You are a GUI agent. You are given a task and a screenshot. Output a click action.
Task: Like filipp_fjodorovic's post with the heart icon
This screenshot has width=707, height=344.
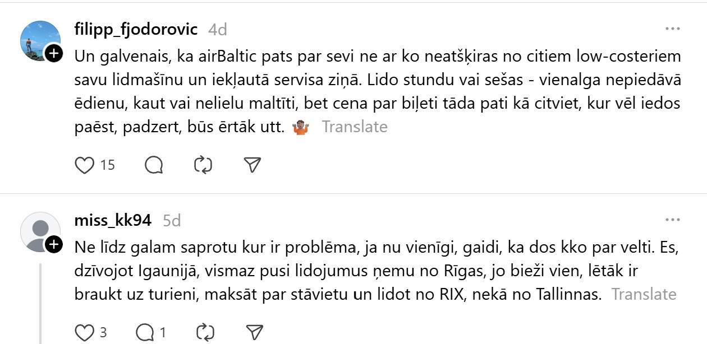[x=84, y=165]
